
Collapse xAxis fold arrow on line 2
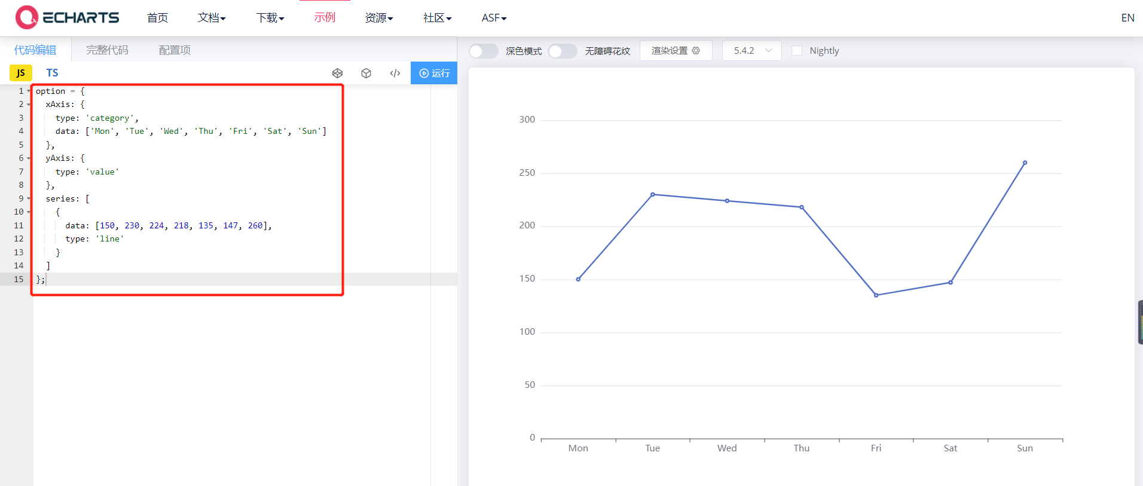(29, 105)
